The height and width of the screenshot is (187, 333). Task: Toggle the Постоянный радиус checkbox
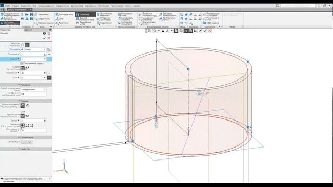(22, 63)
